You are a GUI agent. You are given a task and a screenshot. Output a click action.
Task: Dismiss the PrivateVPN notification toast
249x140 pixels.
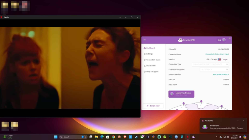click(x=243, y=121)
